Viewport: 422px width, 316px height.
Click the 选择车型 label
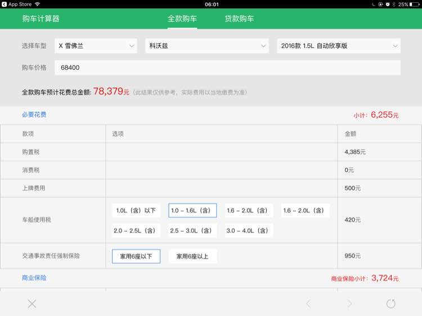pos(34,46)
